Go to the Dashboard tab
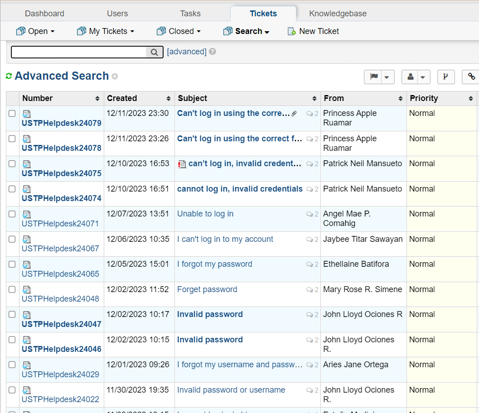The width and height of the screenshot is (479, 413). pyautogui.click(x=44, y=14)
